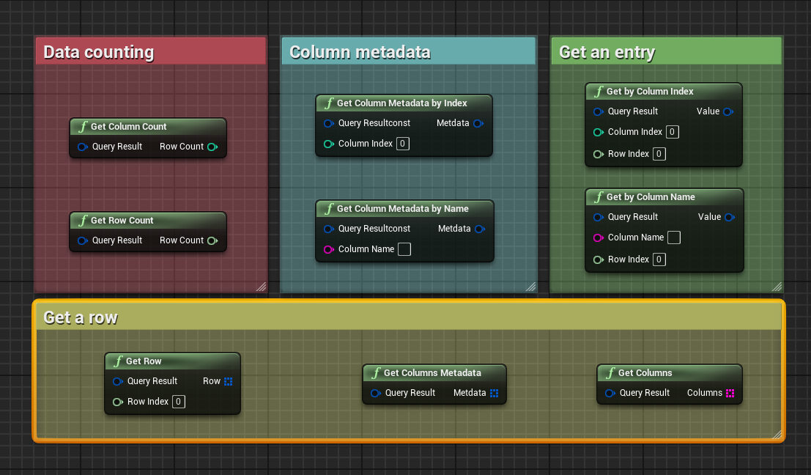Select the Get Columns Metadata node title
Viewport: 811px width, 475px height.
pos(432,373)
